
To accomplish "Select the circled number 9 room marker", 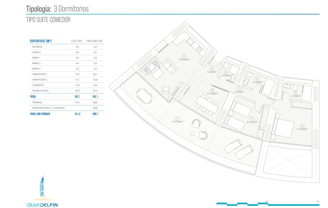I will [x=184, y=56].
